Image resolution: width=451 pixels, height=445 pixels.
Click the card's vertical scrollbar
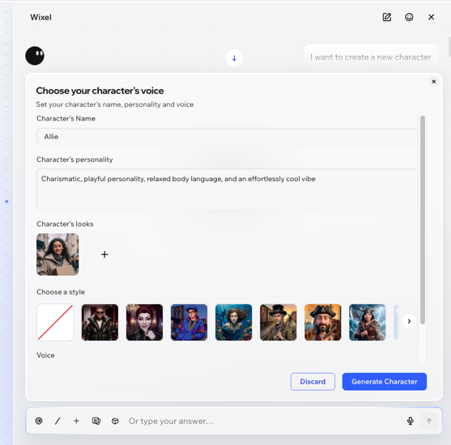coord(422,219)
